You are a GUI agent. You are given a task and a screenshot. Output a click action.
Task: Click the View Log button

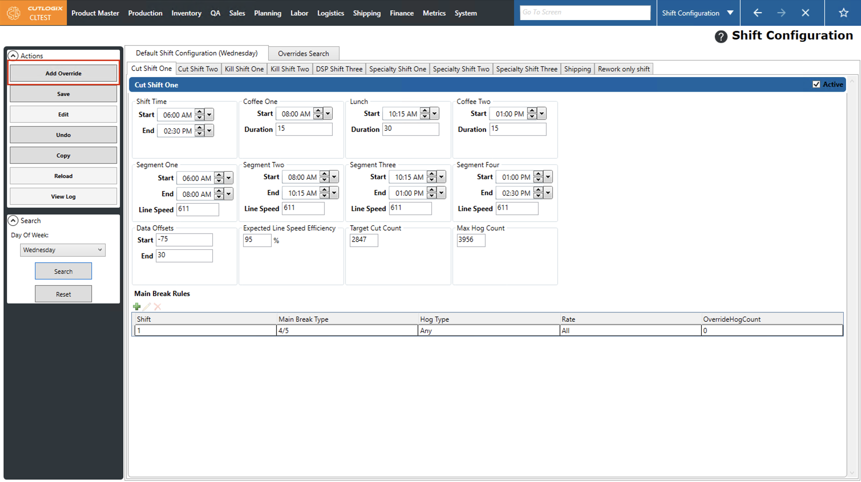point(63,197)
